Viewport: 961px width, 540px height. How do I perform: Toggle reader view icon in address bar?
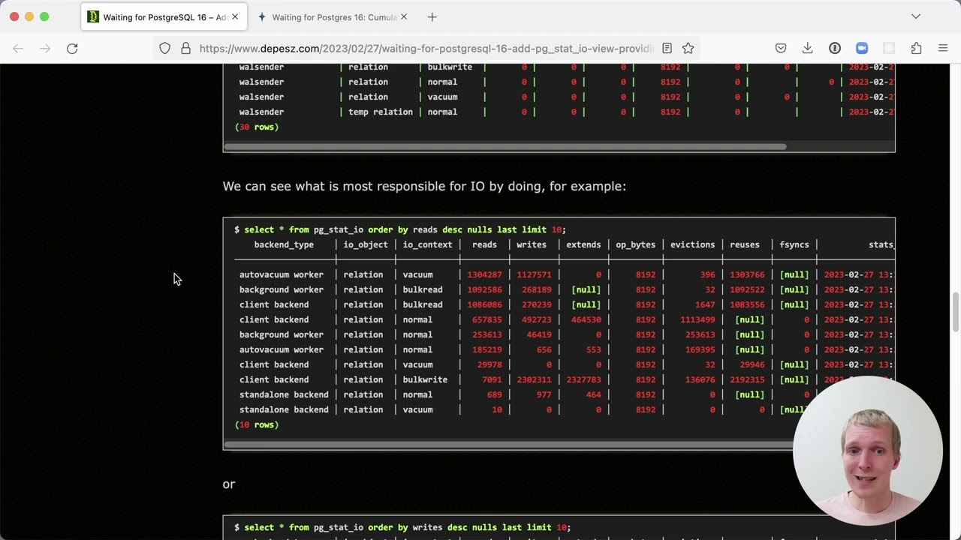pos(667,48)
